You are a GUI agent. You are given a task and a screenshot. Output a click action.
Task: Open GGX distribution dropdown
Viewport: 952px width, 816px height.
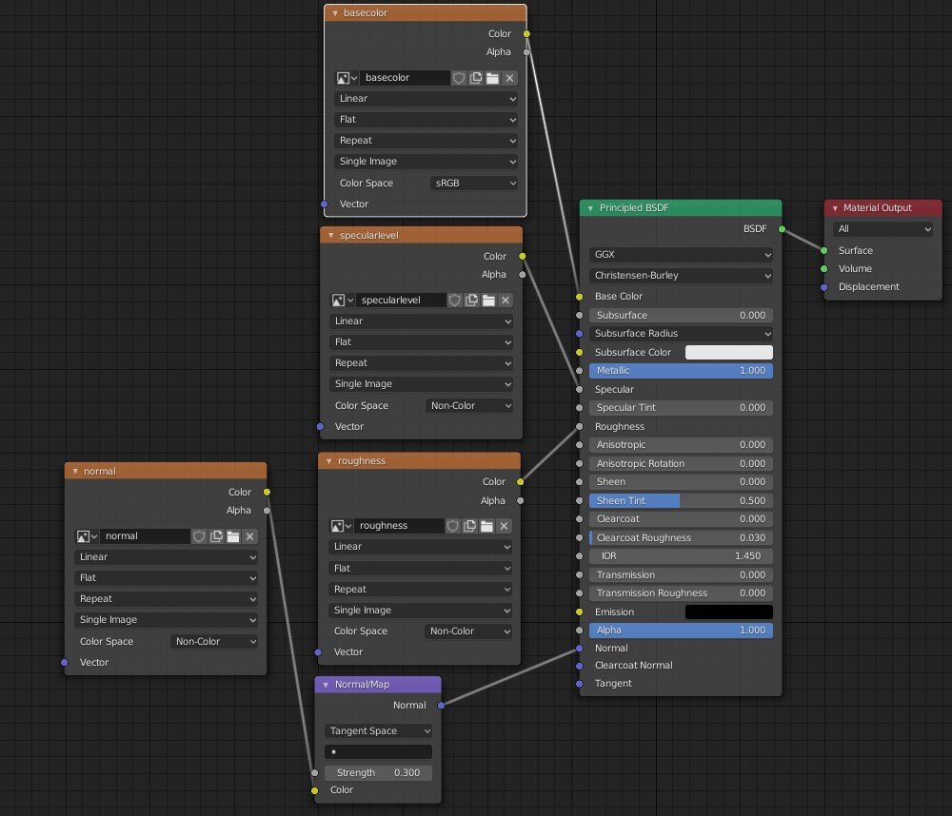tap(681, 255)
